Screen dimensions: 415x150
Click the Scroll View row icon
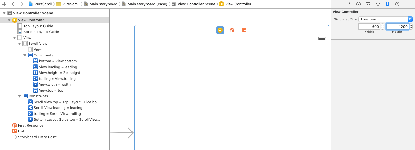(x=25, y=44)
